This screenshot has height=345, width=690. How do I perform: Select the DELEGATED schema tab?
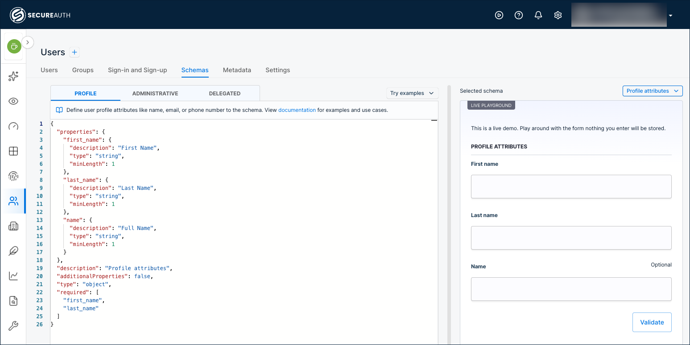point(225,93)
